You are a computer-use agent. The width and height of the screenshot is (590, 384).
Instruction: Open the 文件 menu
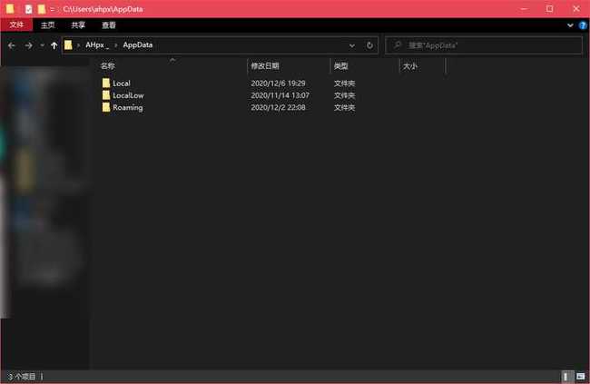16,25
